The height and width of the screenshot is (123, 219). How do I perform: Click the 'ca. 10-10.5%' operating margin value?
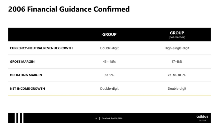coord(177,75)
